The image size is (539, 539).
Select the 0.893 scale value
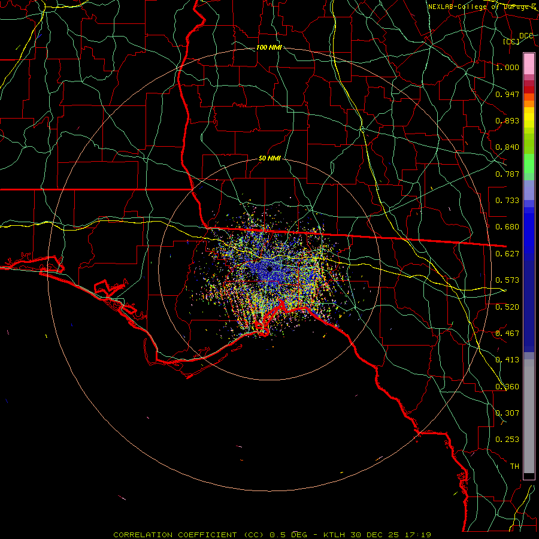(507, 120)
